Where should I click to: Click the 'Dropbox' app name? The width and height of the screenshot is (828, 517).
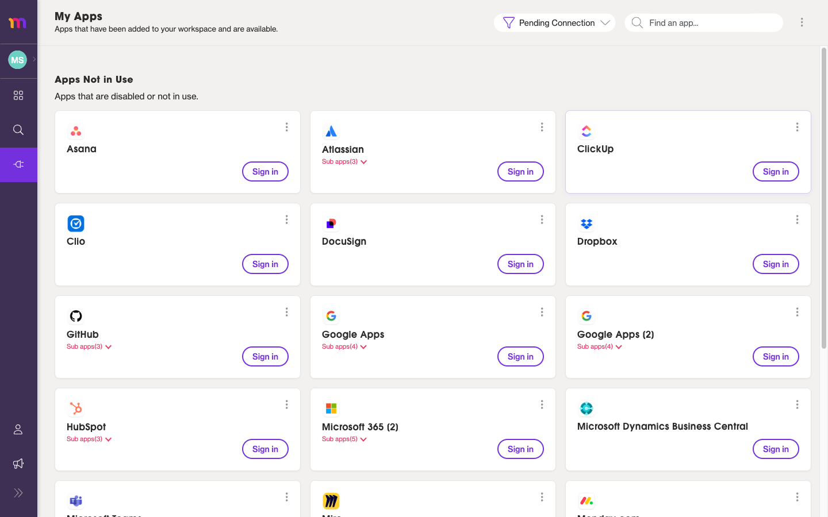(597, 241)
